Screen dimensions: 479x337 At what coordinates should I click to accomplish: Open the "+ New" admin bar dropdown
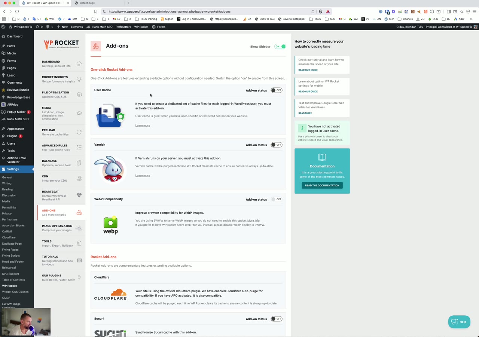[63, 27]
